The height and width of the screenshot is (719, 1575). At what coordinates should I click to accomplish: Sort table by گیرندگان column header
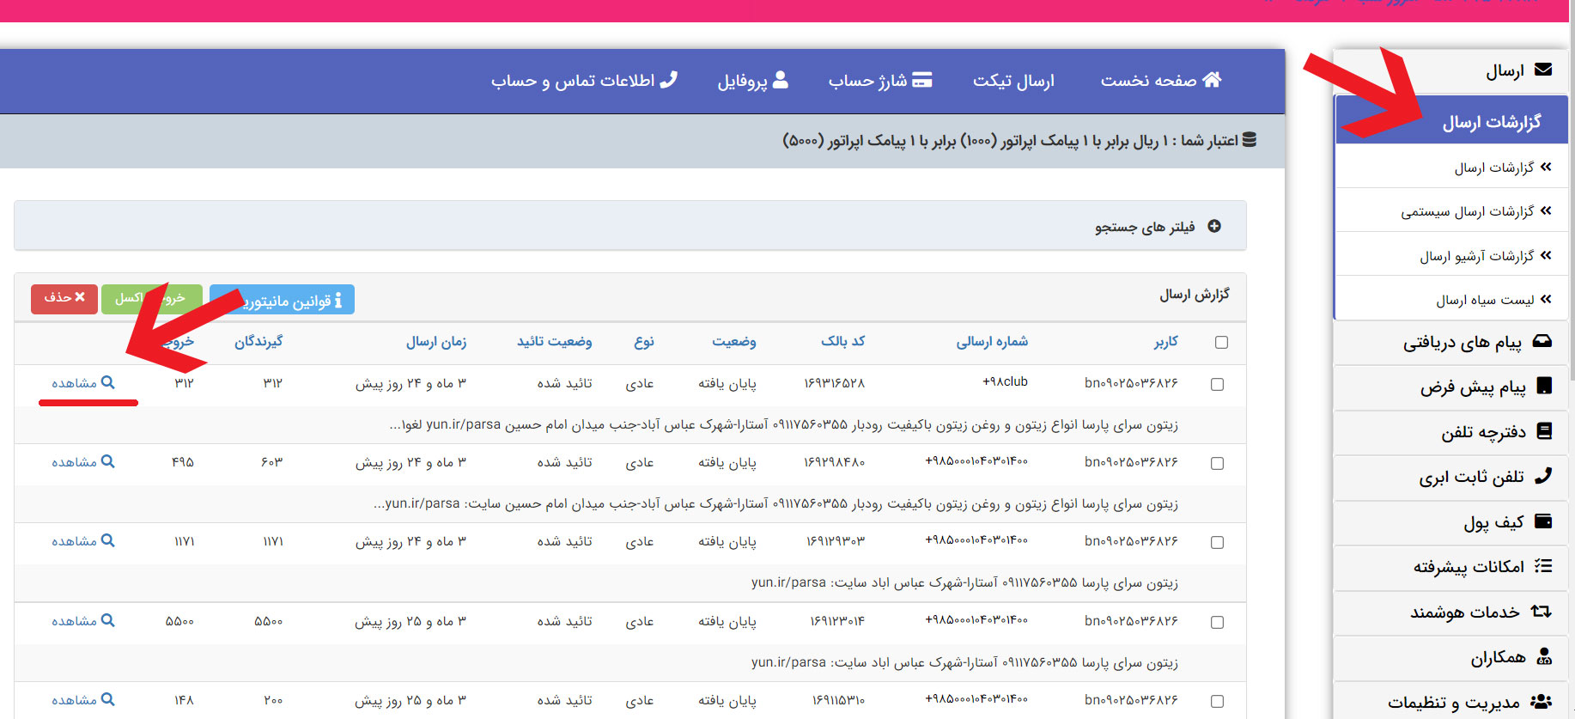tap(258, 341)
